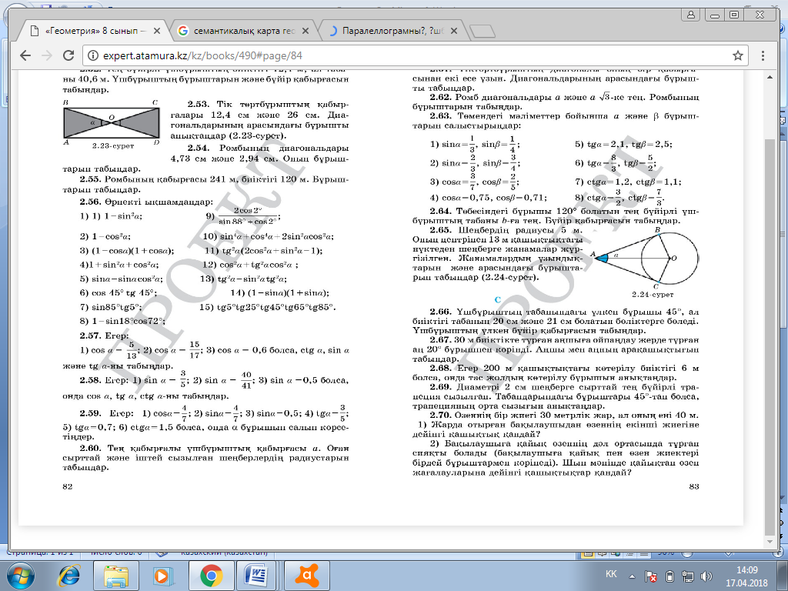Switch to the семантикалық карта tab
The image size is (788, 591).
(x=243, y=31)
